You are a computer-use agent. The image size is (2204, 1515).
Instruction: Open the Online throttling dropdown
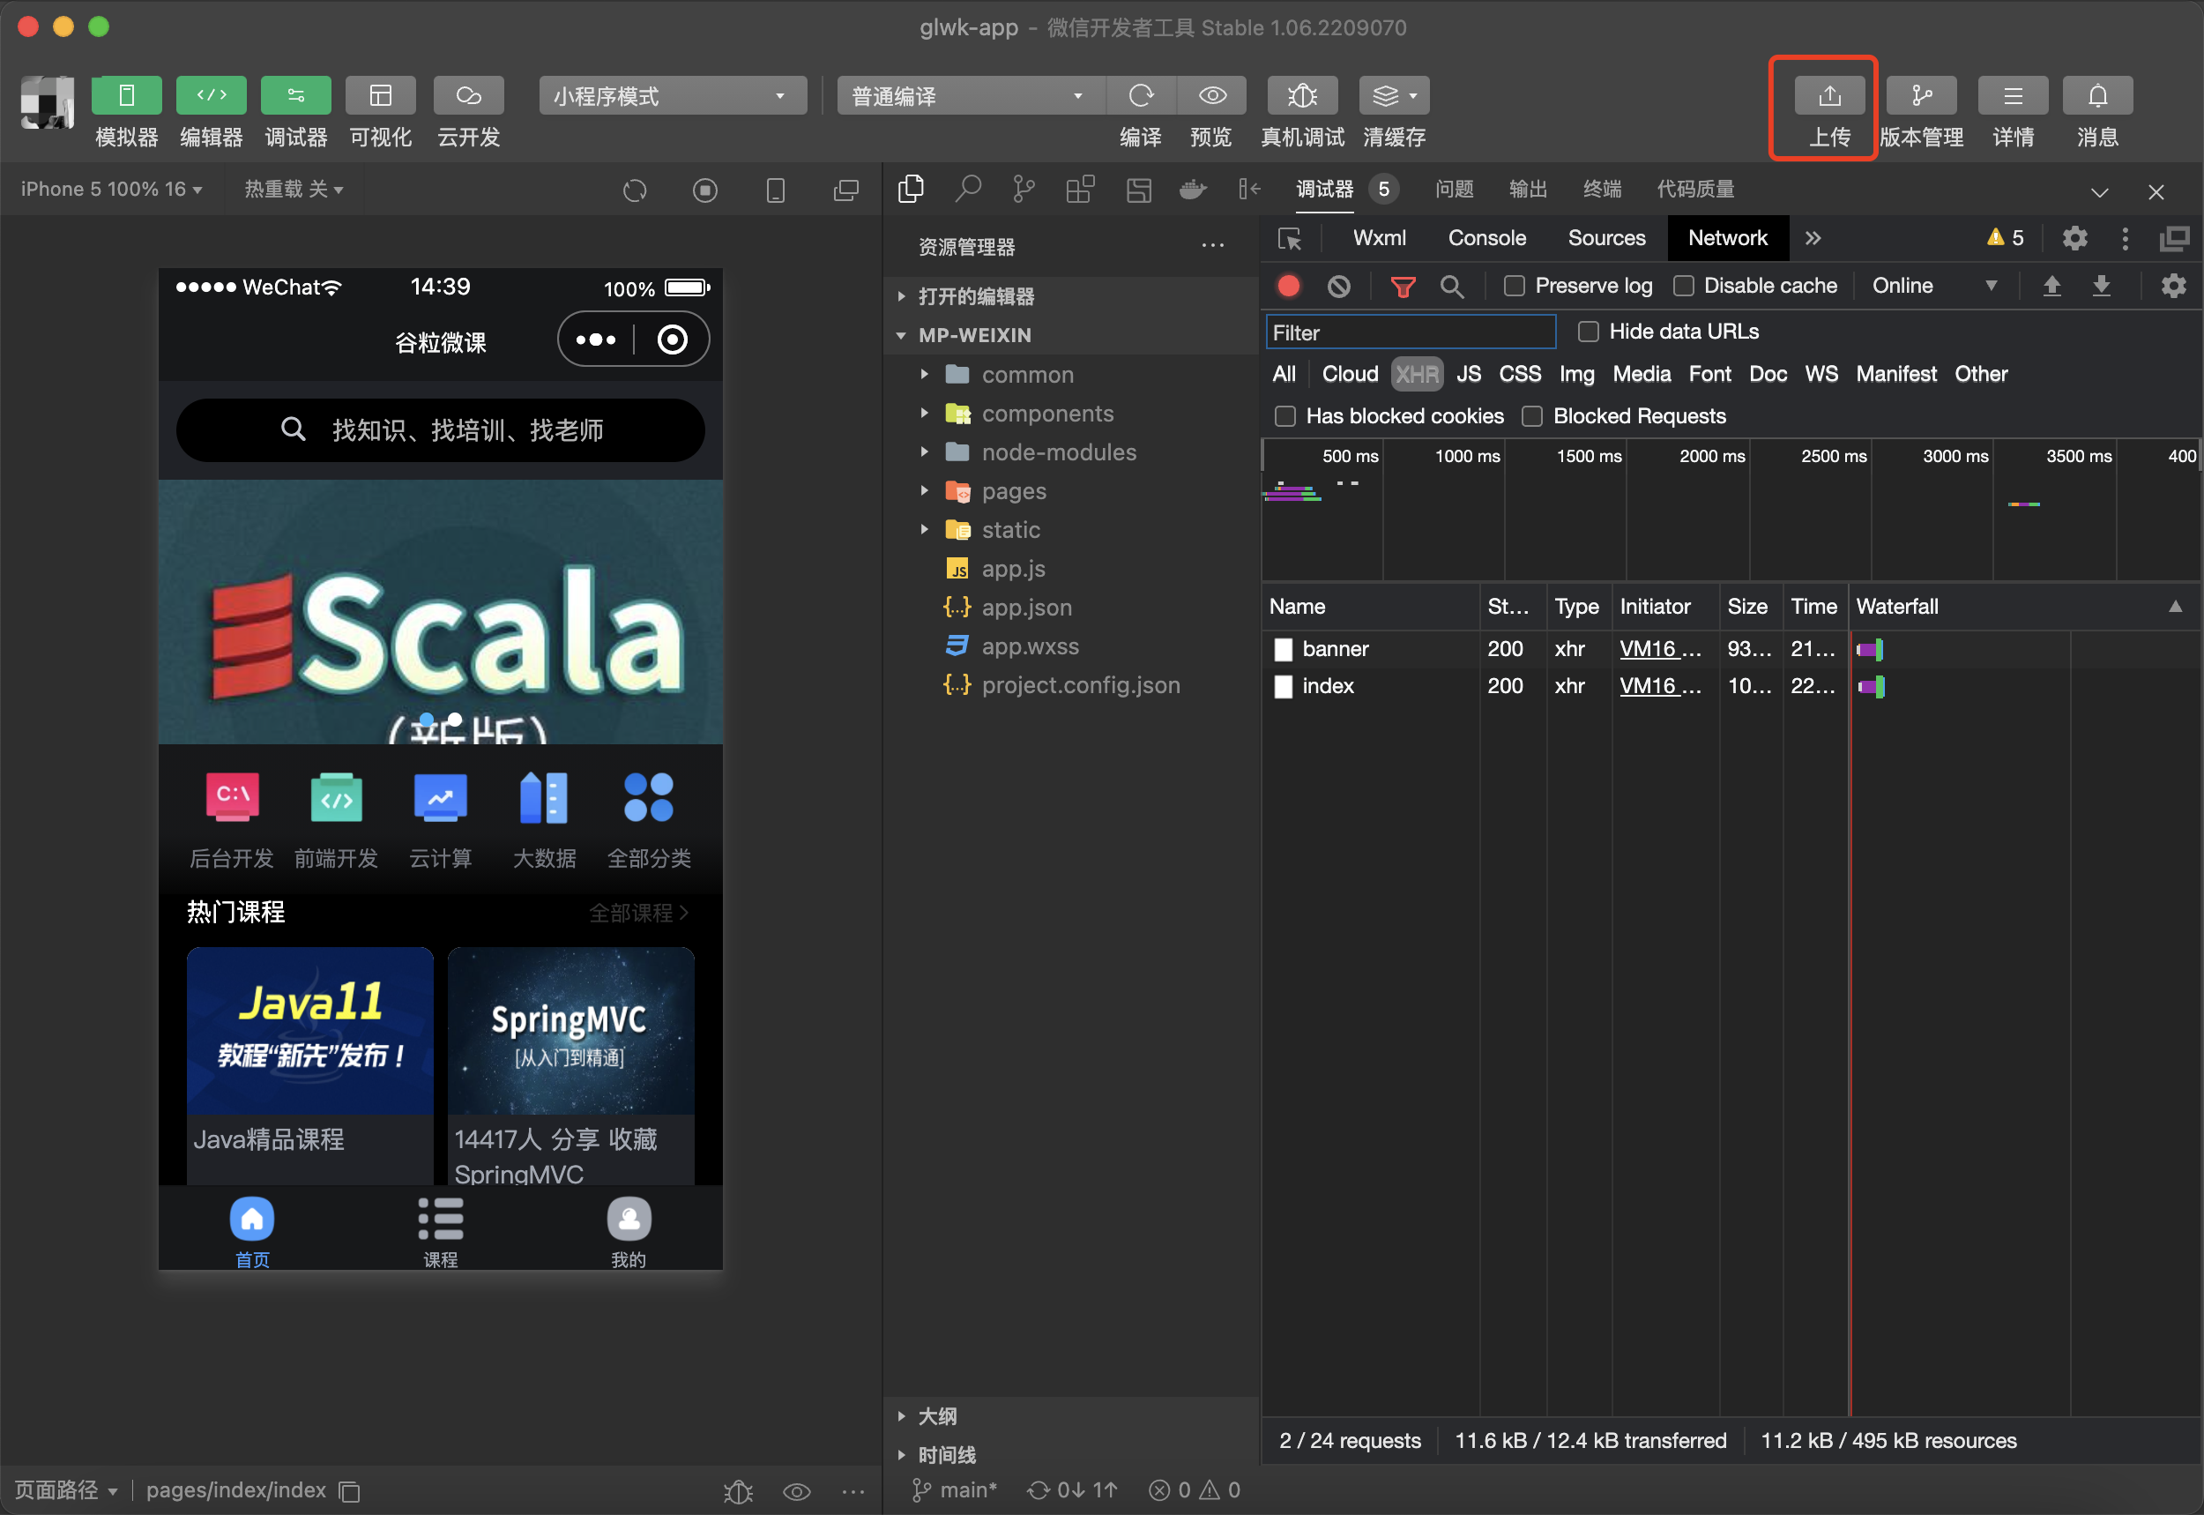pos(1934,286)
